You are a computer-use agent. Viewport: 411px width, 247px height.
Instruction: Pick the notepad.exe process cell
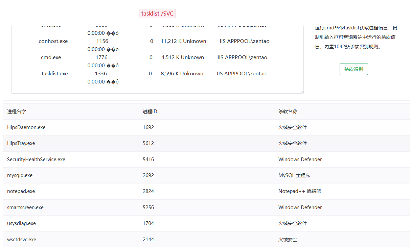tap(21, 191)
